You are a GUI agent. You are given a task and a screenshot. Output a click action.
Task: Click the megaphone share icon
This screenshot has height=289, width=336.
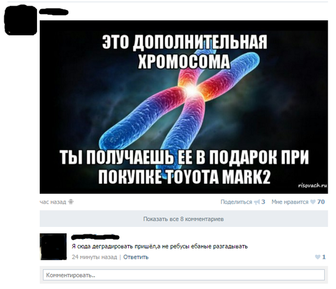pos(256,202)
